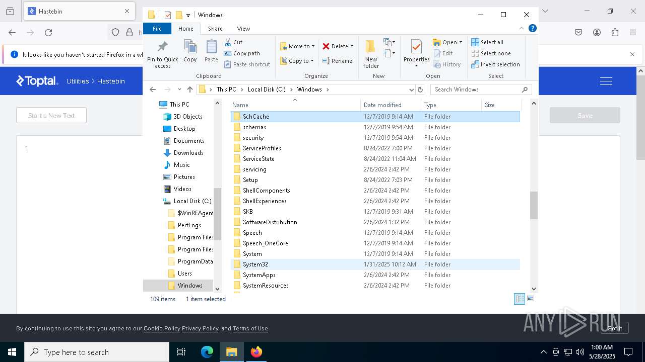Select 3D Objects in navigation pane
Viewport: 645px width, 362px height.
click(188, 117)
